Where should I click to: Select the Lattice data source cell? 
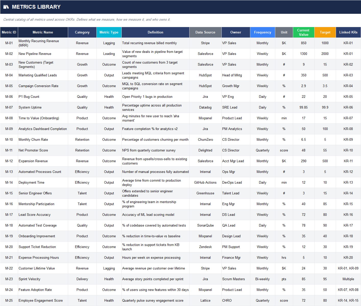pos(205,300)
